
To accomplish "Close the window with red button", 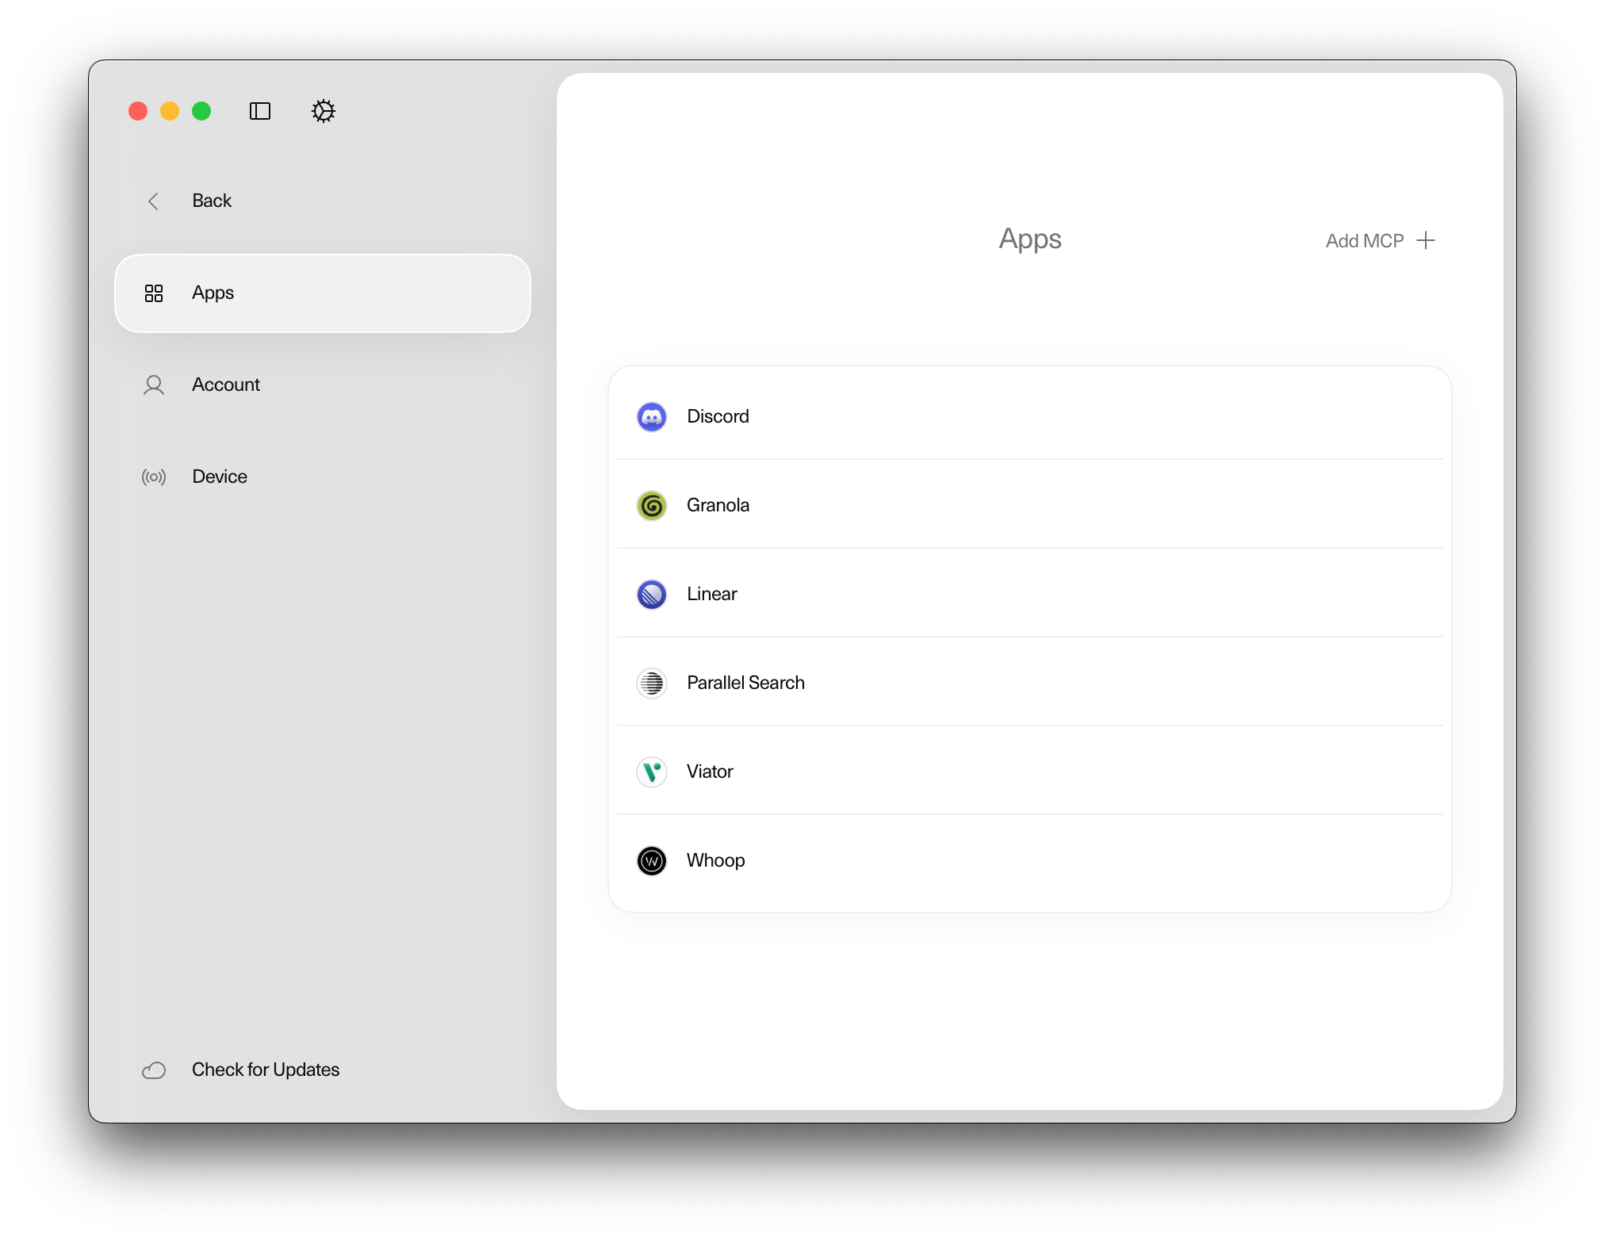I will 138,111.
